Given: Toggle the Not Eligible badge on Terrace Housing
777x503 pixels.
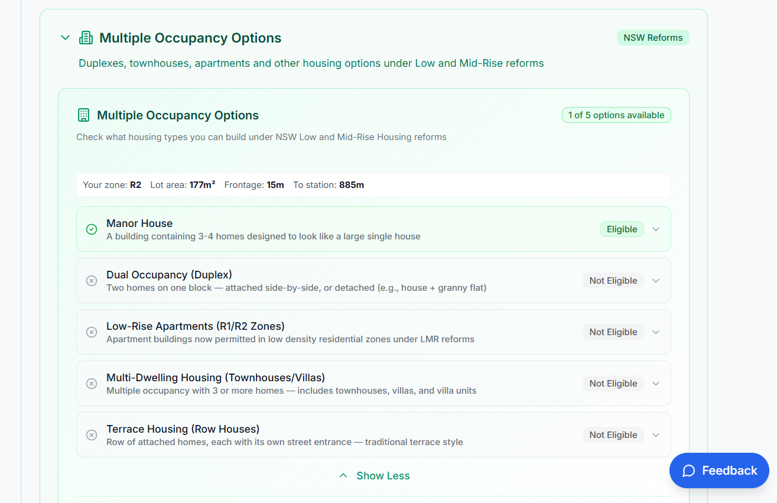Looking at the screenshot, I should [613, 434].
